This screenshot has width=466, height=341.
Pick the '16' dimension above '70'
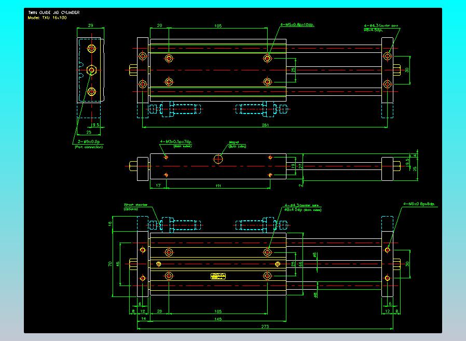(110, 224)
